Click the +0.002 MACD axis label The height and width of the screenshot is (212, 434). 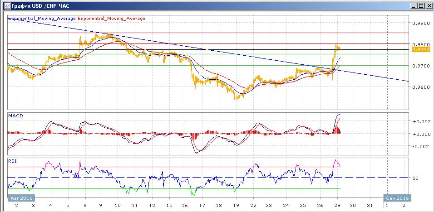click(x=421, y=121)
